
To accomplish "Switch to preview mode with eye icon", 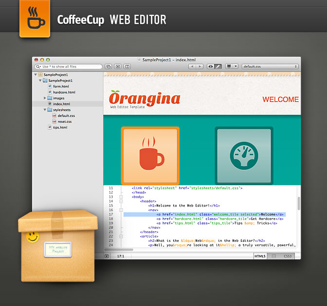I will coord(211,67).
